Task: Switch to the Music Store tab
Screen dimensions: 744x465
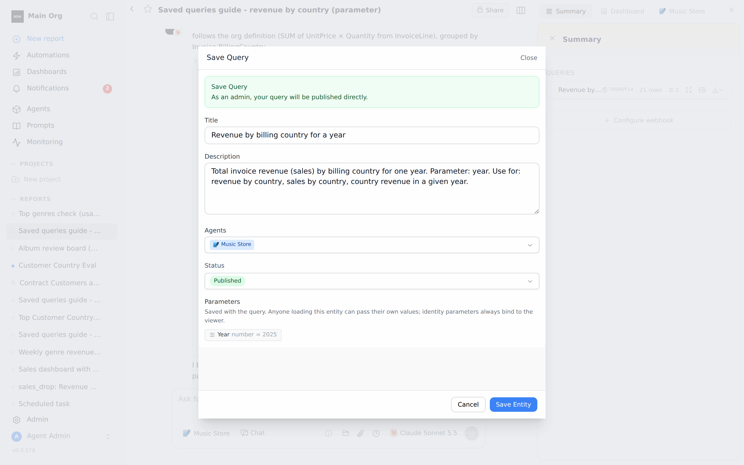Action: pyautogui.click(x=682, y=11)
